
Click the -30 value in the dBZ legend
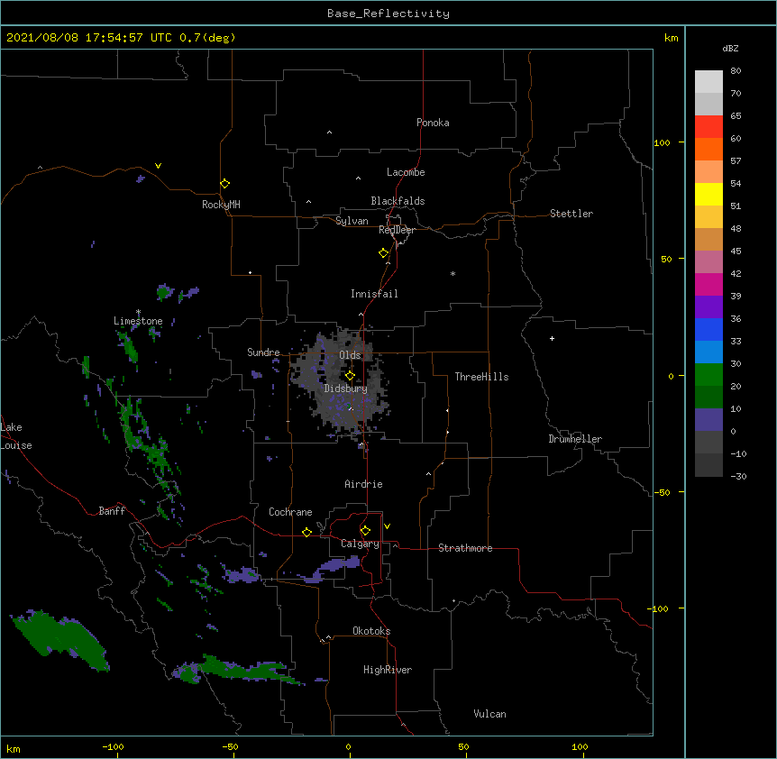[x=738, y=476]
